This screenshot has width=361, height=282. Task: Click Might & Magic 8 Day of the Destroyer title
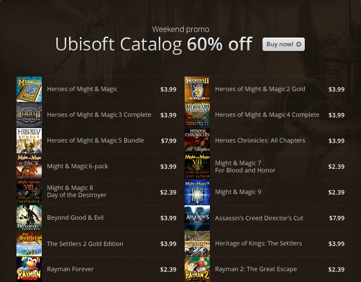point(76,191)
